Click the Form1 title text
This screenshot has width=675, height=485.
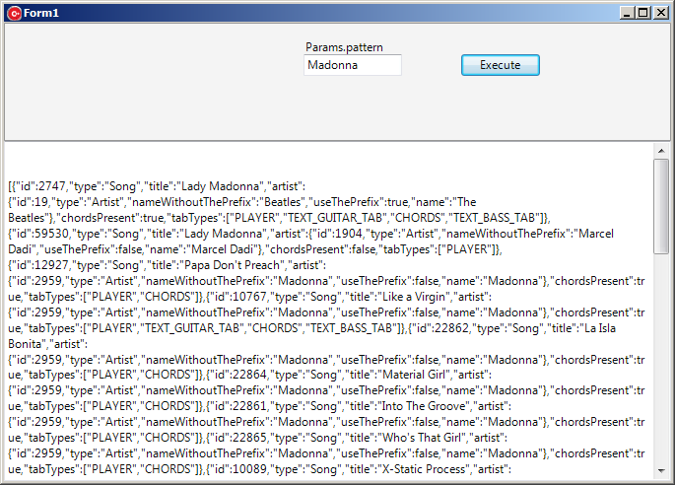coord(41,13)
